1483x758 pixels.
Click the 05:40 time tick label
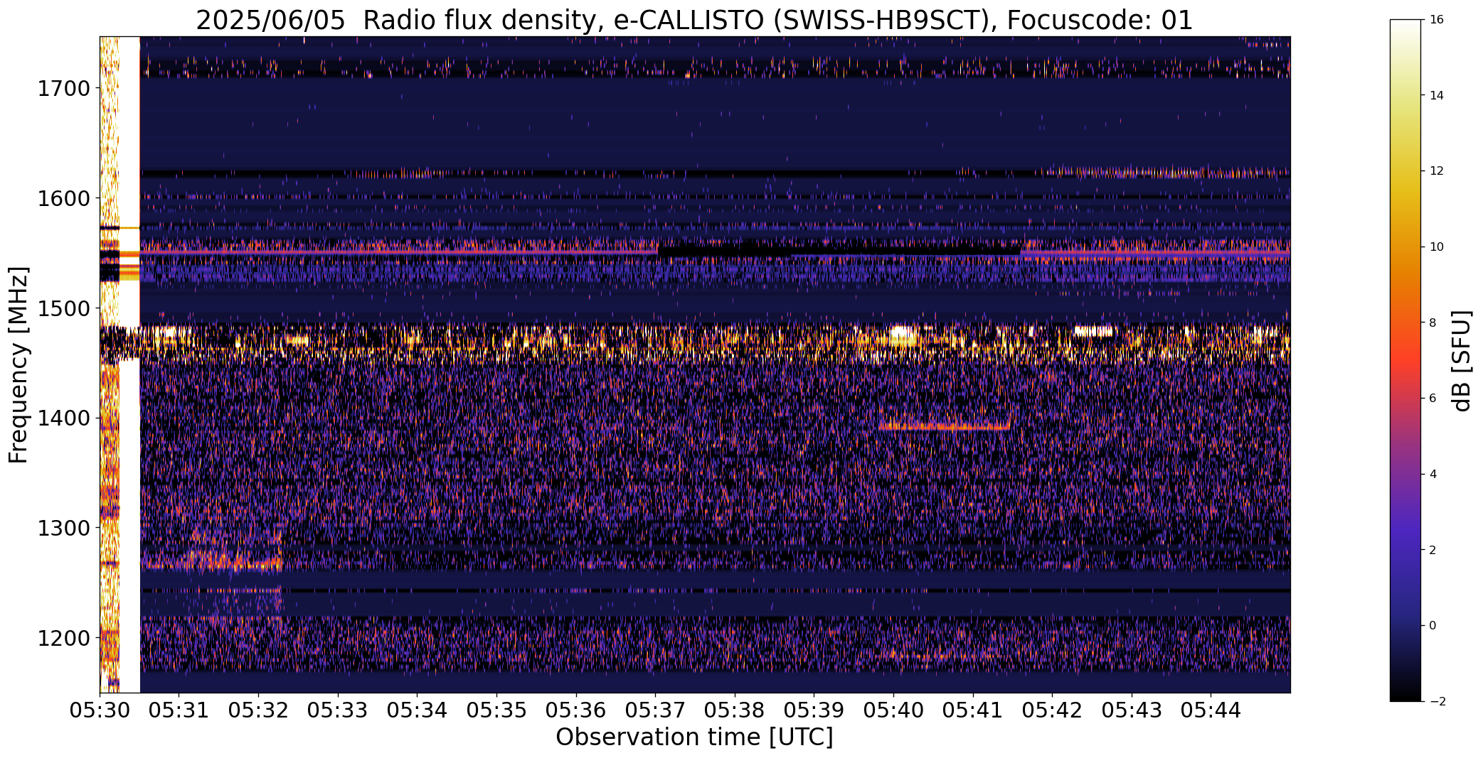[894, 710]
